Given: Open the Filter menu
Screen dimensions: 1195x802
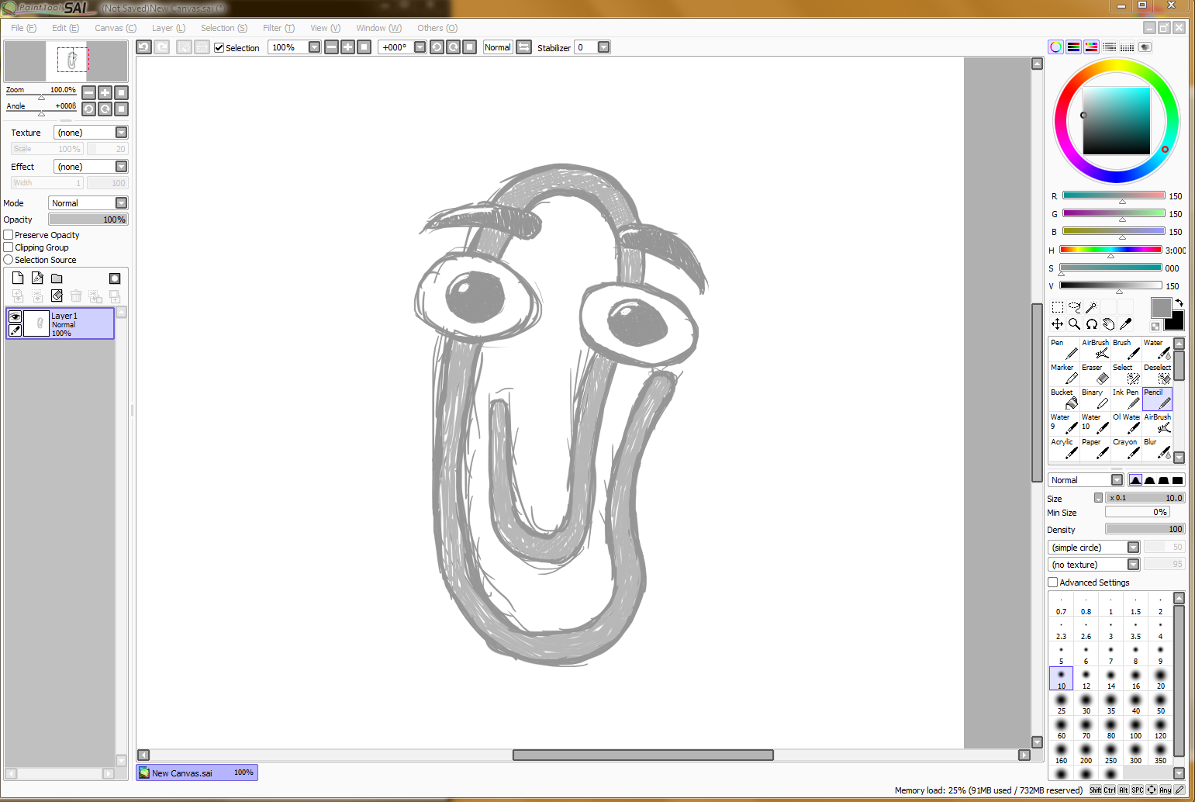Looking at the screenshot, I should (278, 28).
